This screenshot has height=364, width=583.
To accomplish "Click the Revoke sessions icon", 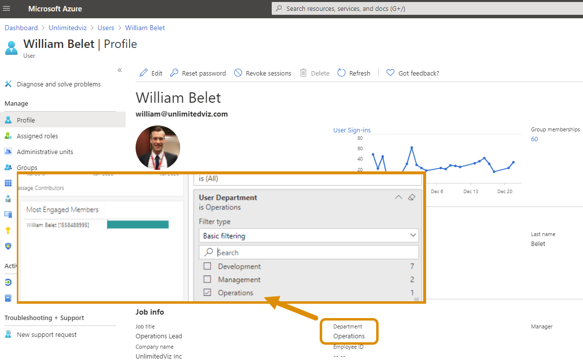I will [238, 73].
